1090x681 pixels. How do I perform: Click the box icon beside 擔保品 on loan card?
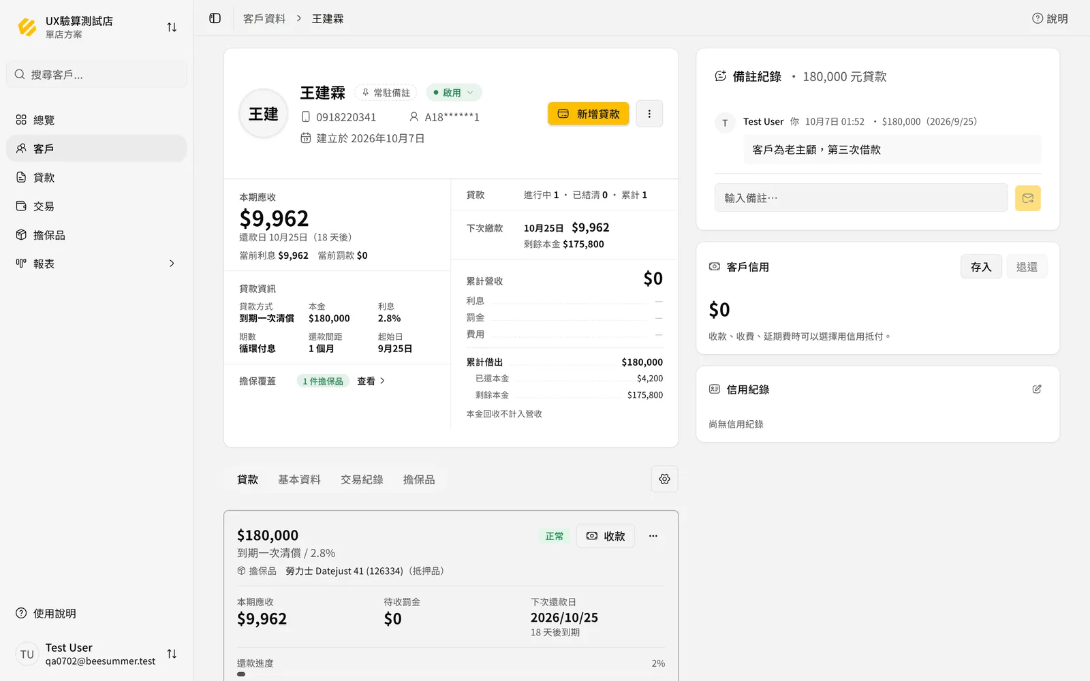point(241,571)
